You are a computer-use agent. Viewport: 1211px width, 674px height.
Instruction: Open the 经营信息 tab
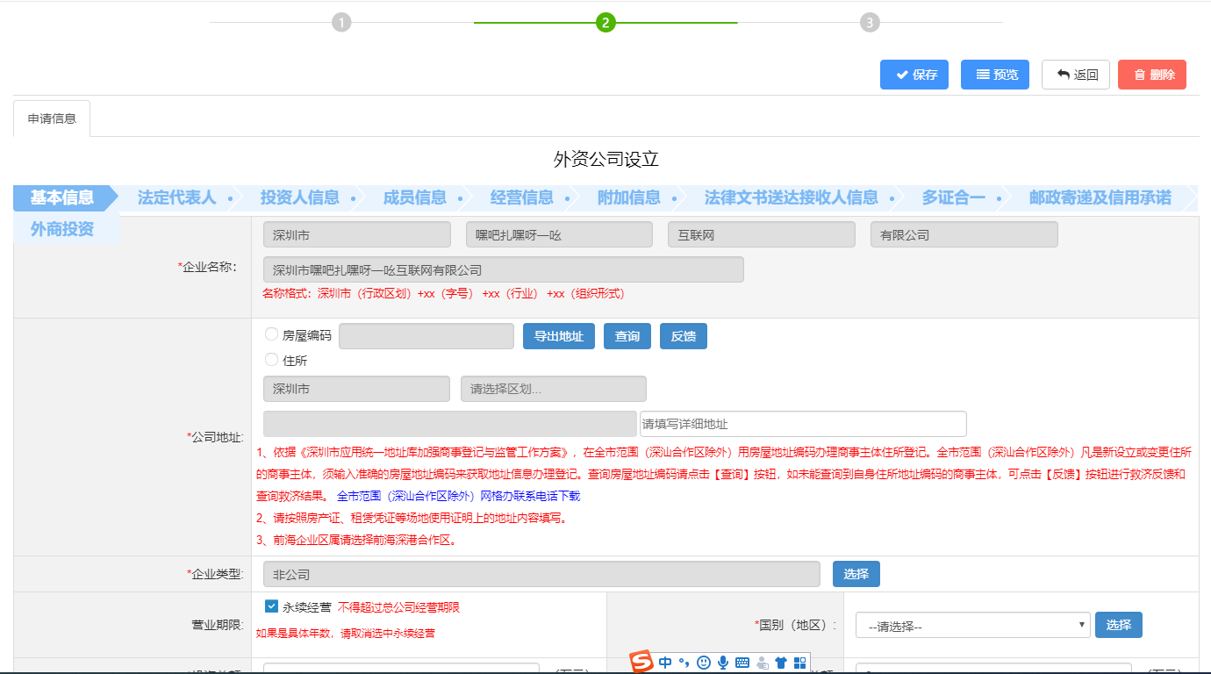tap(522, 197)
